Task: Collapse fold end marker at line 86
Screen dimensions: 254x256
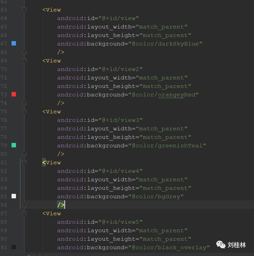Action: coord(24,205)
